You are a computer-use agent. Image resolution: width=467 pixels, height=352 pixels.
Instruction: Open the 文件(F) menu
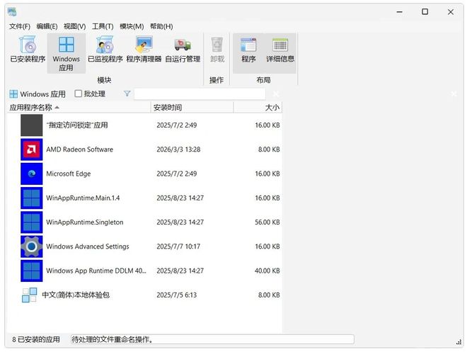20,26
